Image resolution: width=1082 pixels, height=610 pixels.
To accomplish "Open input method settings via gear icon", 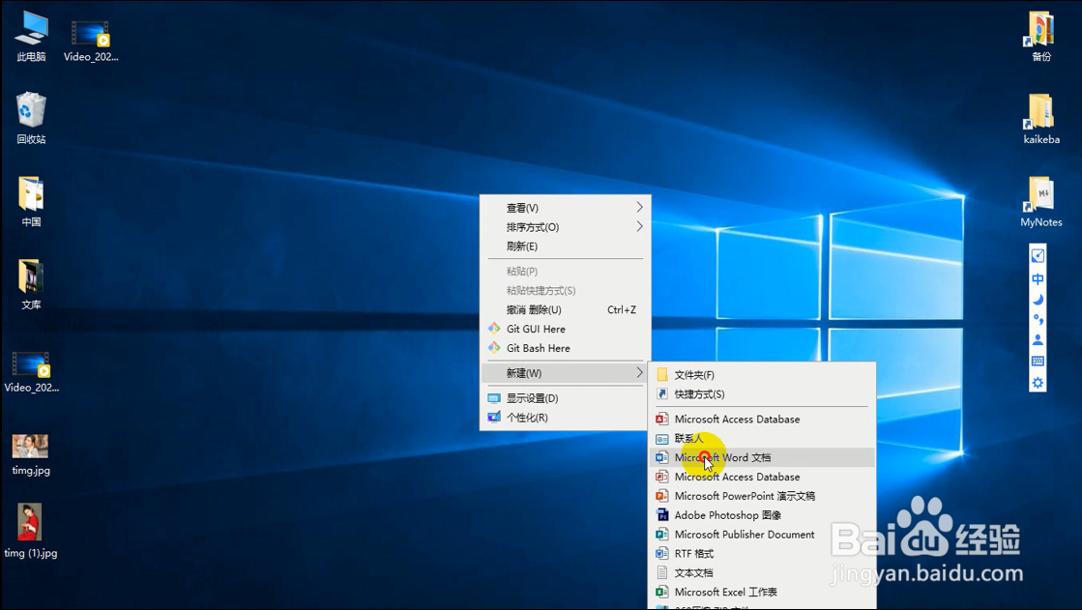I will tap(1037, 382).
